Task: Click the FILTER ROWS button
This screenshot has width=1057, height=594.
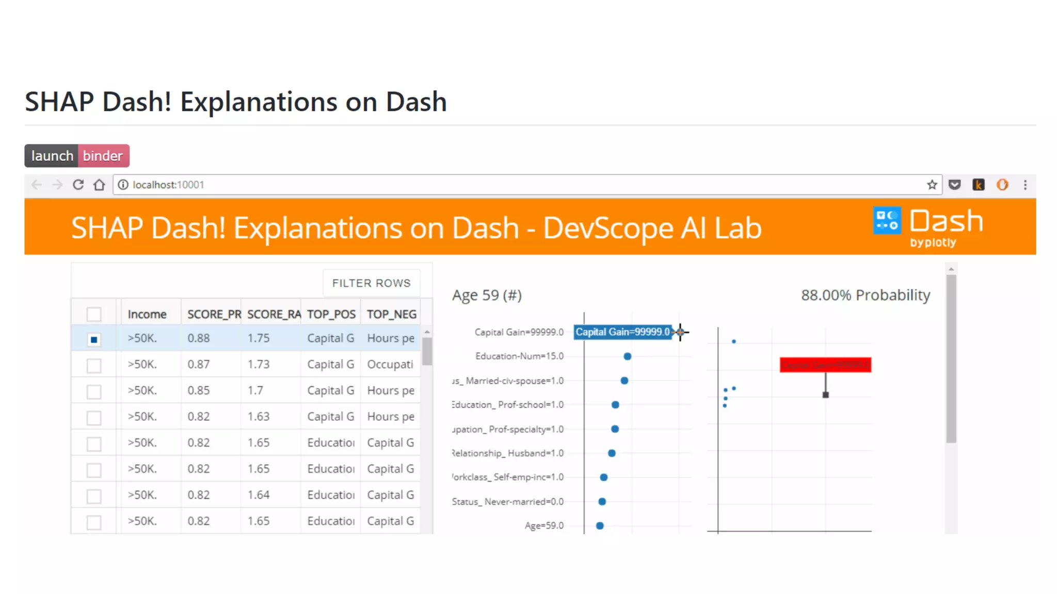Action: (x=371, y=283)
